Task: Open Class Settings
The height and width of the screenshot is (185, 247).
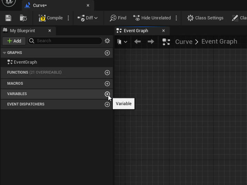Action: 205,18
